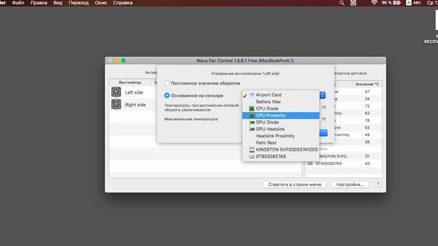The width and height of the screenshot is (438, 246).
Task: Click the ST9250827AS sensor row value 40
Action: pyautogui.click(x=367, y=163)
